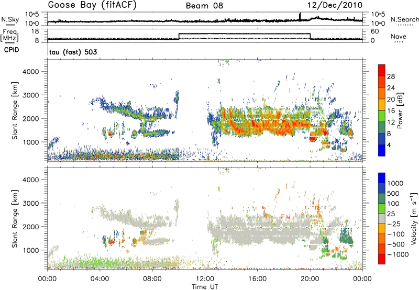Click the sky noise spike near 19:15 UT
Screen dimensions: 419x290
tap(300, 17)
